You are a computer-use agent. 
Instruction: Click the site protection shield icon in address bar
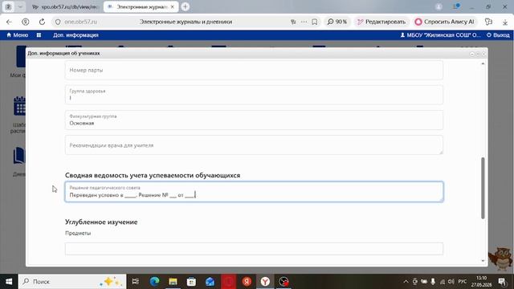pyautogui.click(x=58, y=22)
